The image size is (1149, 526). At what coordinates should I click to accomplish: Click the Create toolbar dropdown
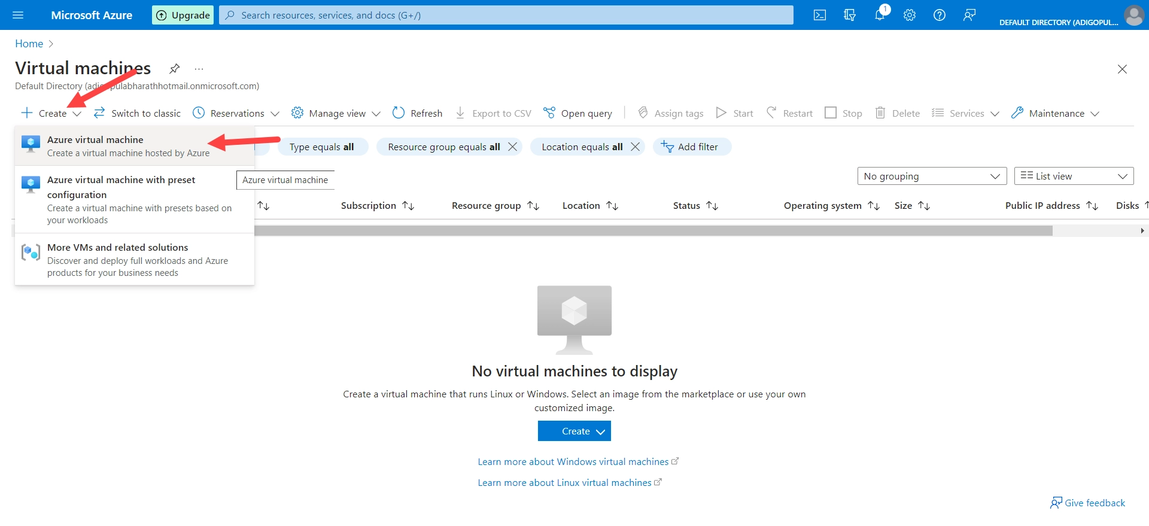pyautogui.click(x=51, y=113)
